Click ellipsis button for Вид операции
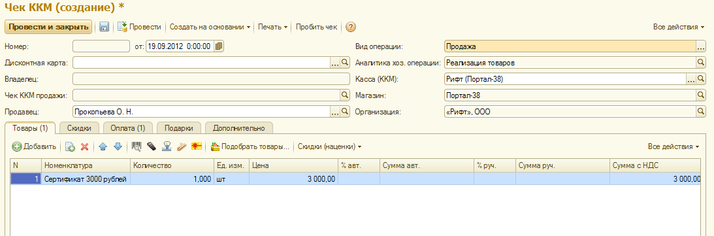This screenshot has height=236, width=714. click(x=701, y=46)
